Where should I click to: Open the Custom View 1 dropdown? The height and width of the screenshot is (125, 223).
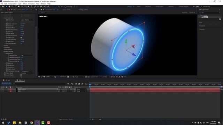tap(96, 77)
